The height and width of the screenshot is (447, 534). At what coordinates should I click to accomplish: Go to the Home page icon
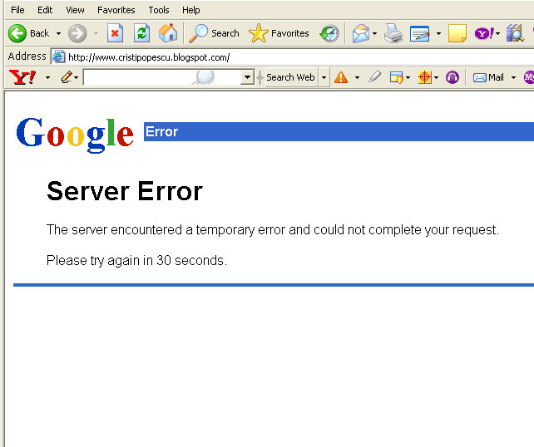point(168,33)
